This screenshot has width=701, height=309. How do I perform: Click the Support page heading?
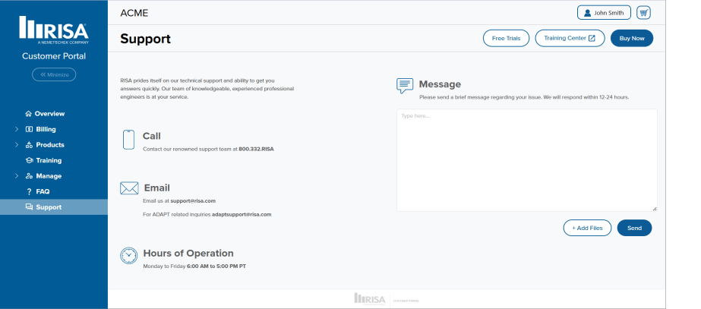click(145, 39)
